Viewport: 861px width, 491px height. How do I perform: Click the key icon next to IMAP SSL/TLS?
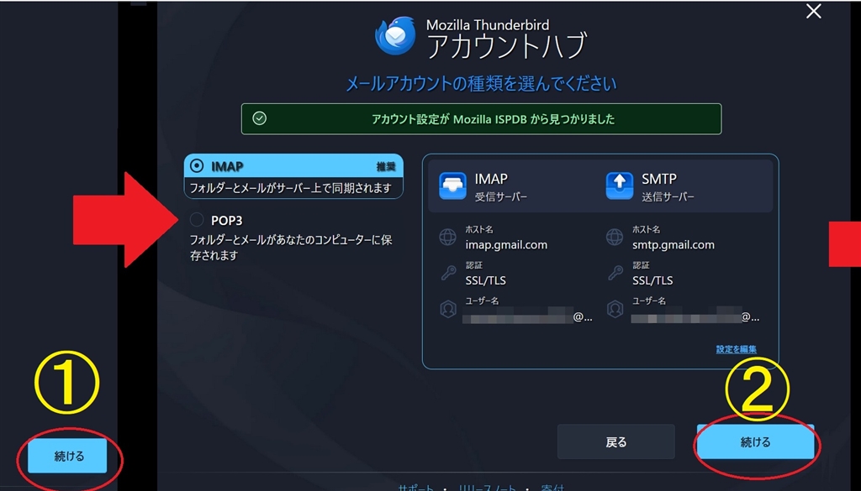(448, 273)
